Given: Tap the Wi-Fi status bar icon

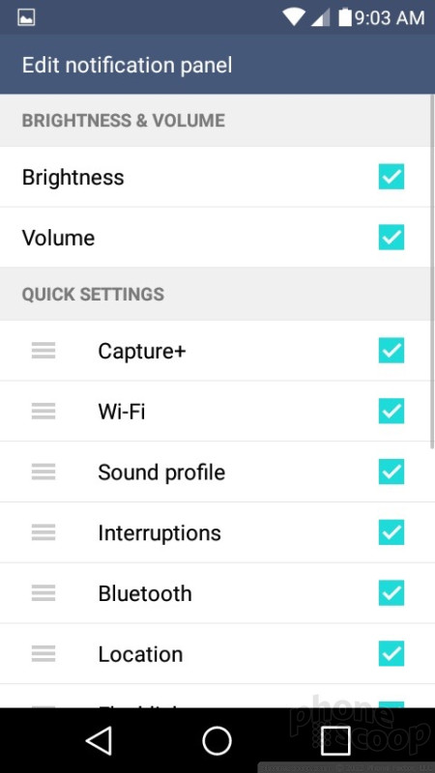Looking at the screenshot, I should (294, 17).
